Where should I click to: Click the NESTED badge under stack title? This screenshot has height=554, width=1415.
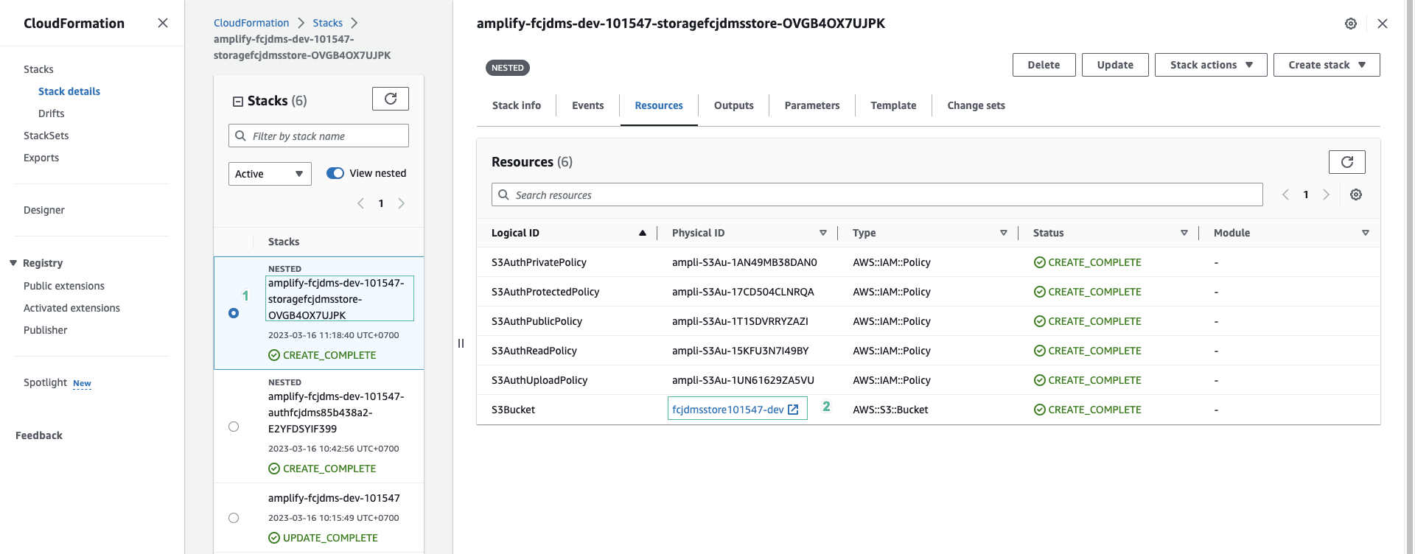pos(508,68)
